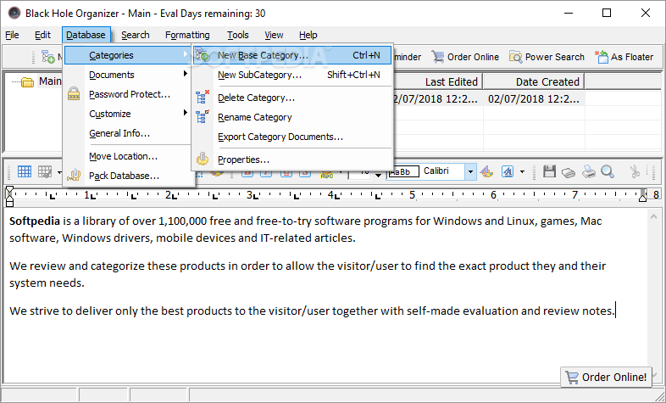This screenshot has height=403, width=666.
Task: Click the Insert Table grid icon
Action: pos(25,171)
